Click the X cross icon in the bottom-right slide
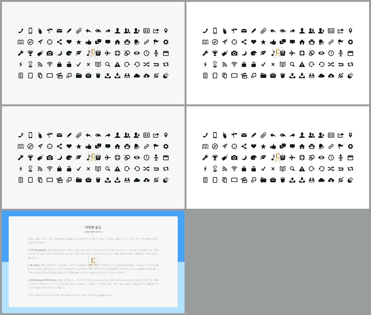 (x=273, y=169)
